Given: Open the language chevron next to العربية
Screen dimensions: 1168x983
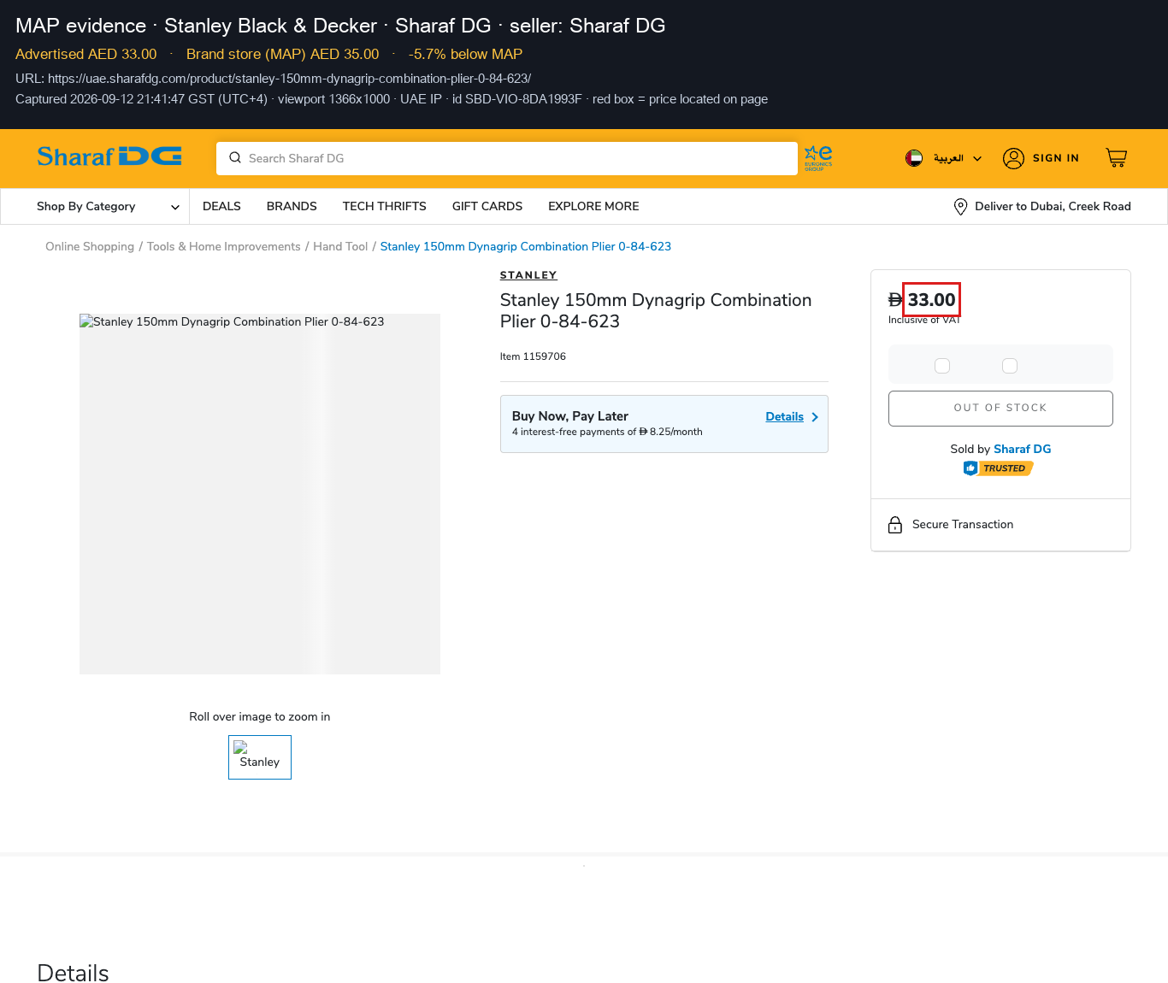Looking at the screenshot, I should [977, 158].
